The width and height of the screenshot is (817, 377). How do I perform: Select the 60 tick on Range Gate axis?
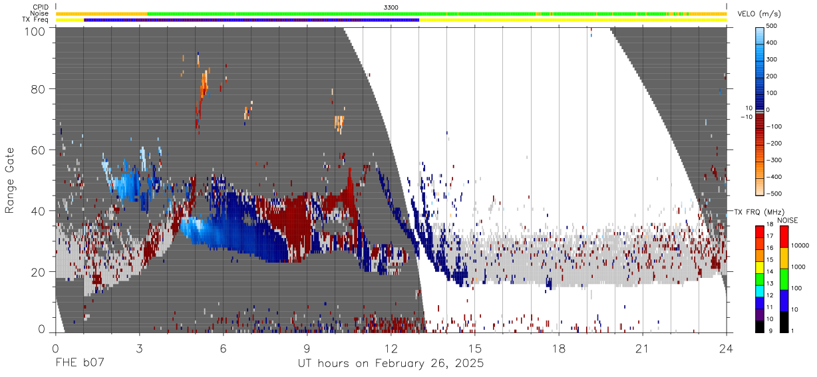(x=39, y=150)
